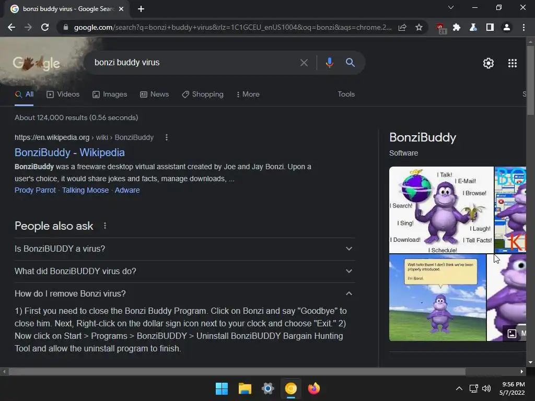
Task: Open Chrome Labs flask icon
Action: coord(473,27)
